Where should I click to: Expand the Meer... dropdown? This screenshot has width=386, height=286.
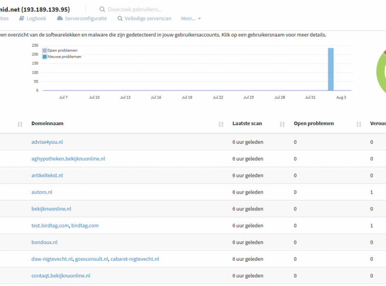point(191,18)
